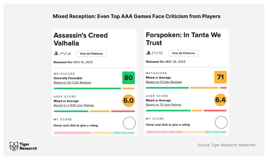This screenshot has width=268, height=158.
Task: Click the Assassin's Creed Valhalla title
Action: click(80, 39)
